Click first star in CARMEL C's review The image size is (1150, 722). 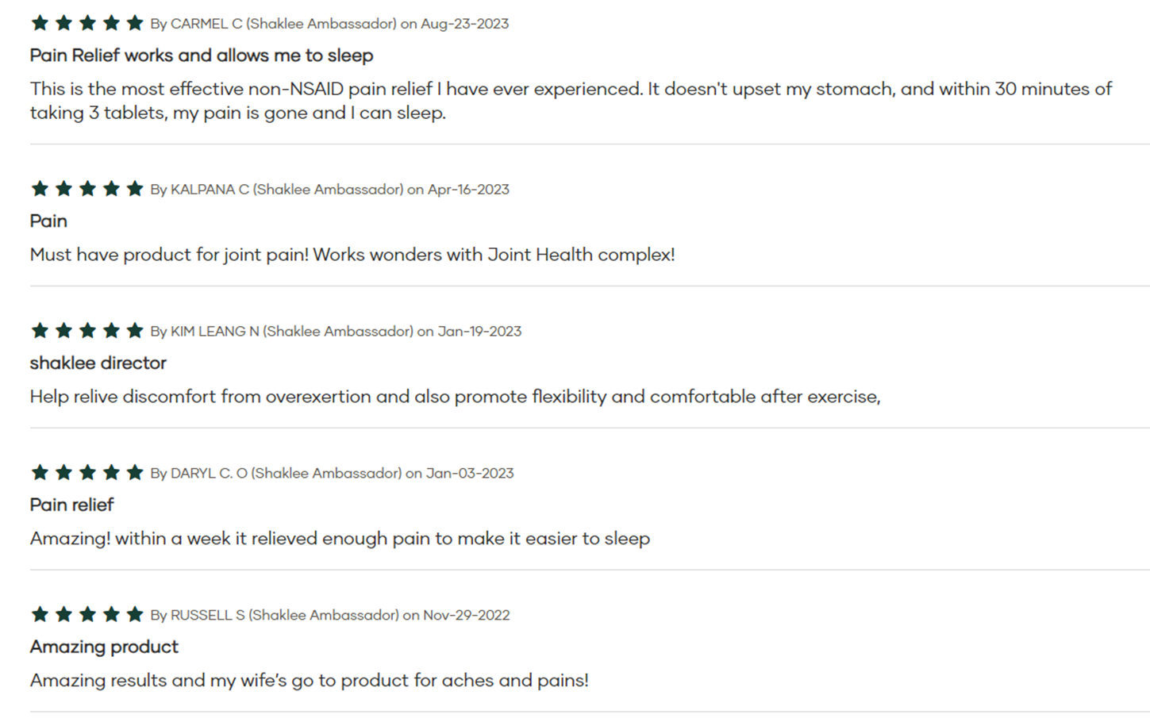[40, 23]
